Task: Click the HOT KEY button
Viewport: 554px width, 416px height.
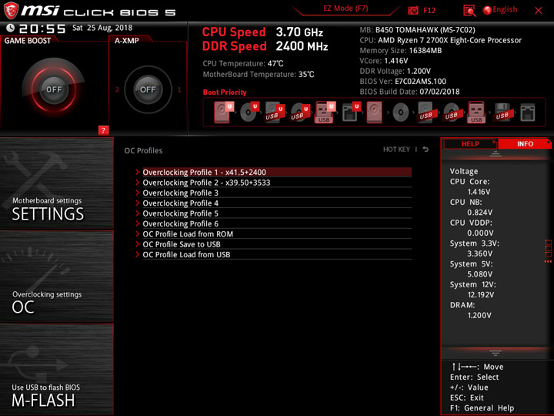Action: (396, 149)
